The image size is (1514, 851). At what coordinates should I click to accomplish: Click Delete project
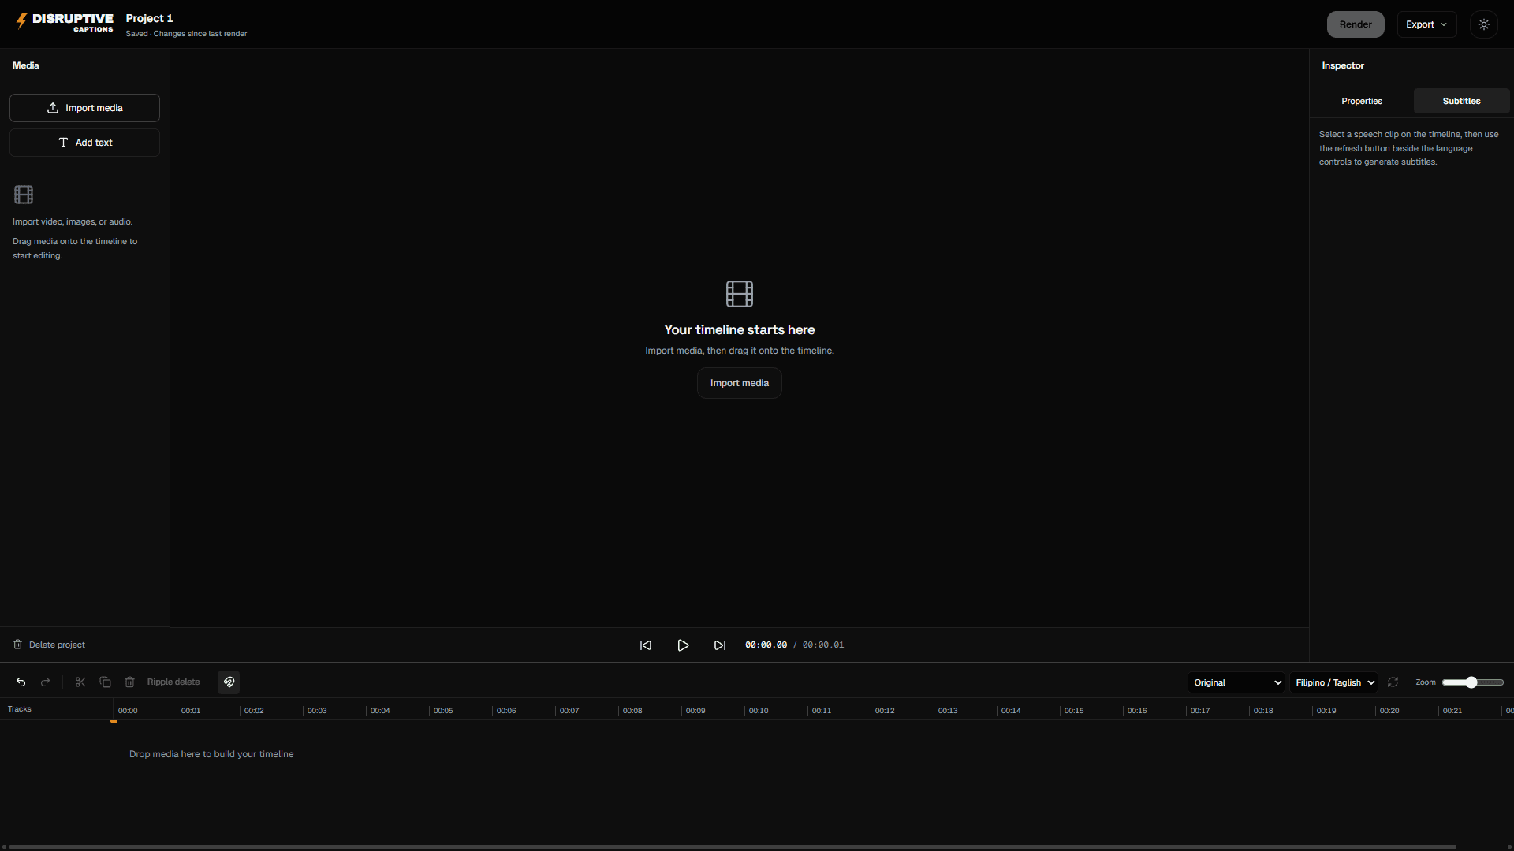[49, 645]
